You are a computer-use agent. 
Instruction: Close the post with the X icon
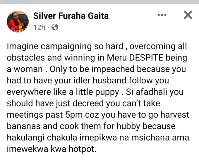pos(188,15)
